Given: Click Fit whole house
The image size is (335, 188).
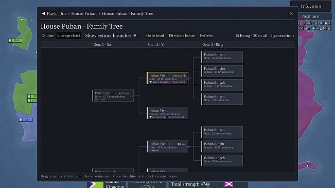Looking at the screenshot, I should [x=182, y=35].
